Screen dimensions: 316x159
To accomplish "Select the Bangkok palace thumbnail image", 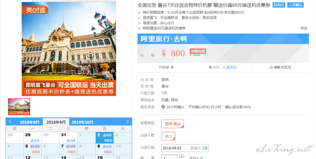I will point(19,107).
